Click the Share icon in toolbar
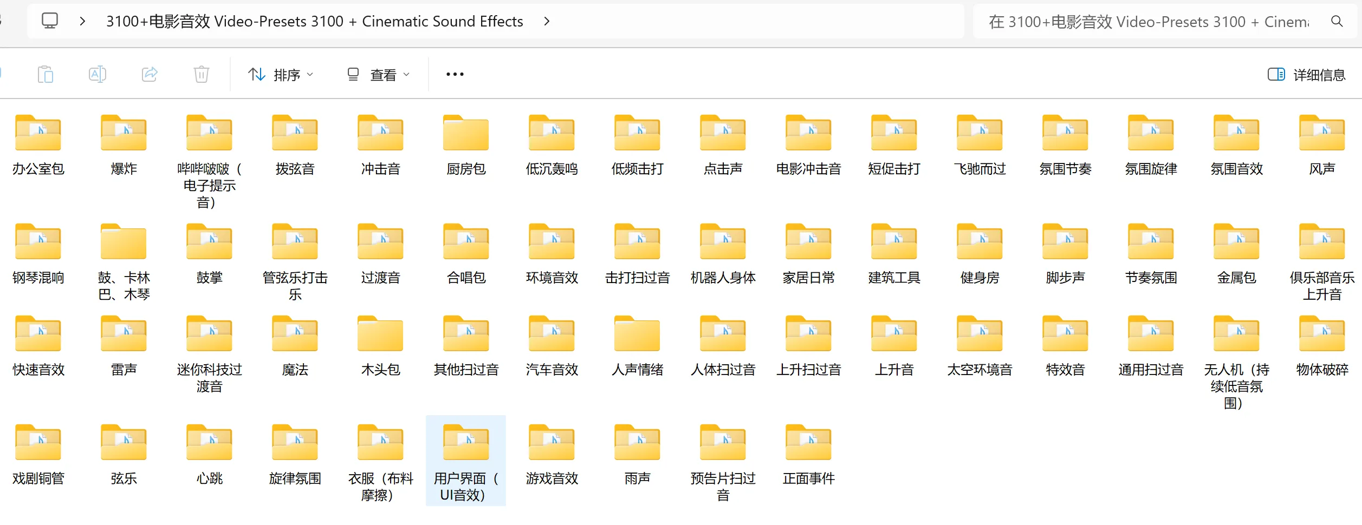 tap(150, 74)
